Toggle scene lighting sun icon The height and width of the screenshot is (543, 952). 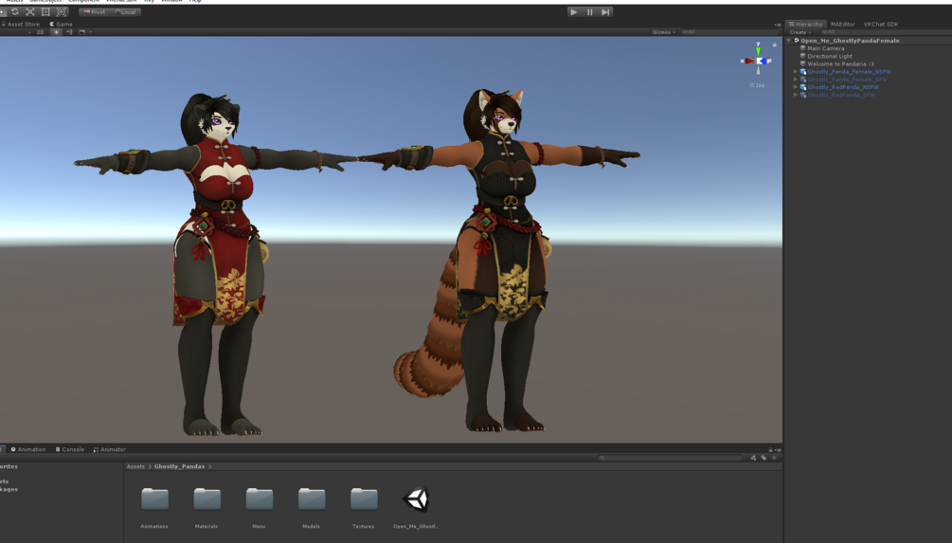(x=57, y=32)
